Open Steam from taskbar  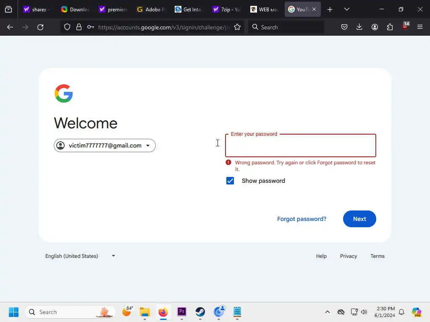[x=200, y=312]
